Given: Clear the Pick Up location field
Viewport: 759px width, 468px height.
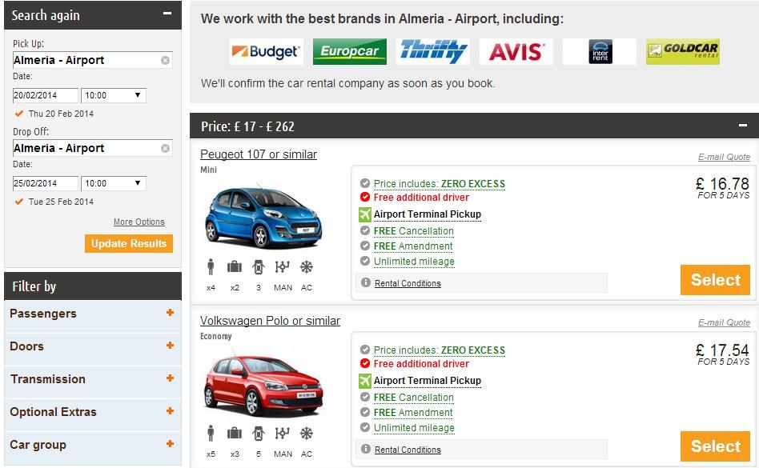Looking at the screenshot, I should point(165,61).
